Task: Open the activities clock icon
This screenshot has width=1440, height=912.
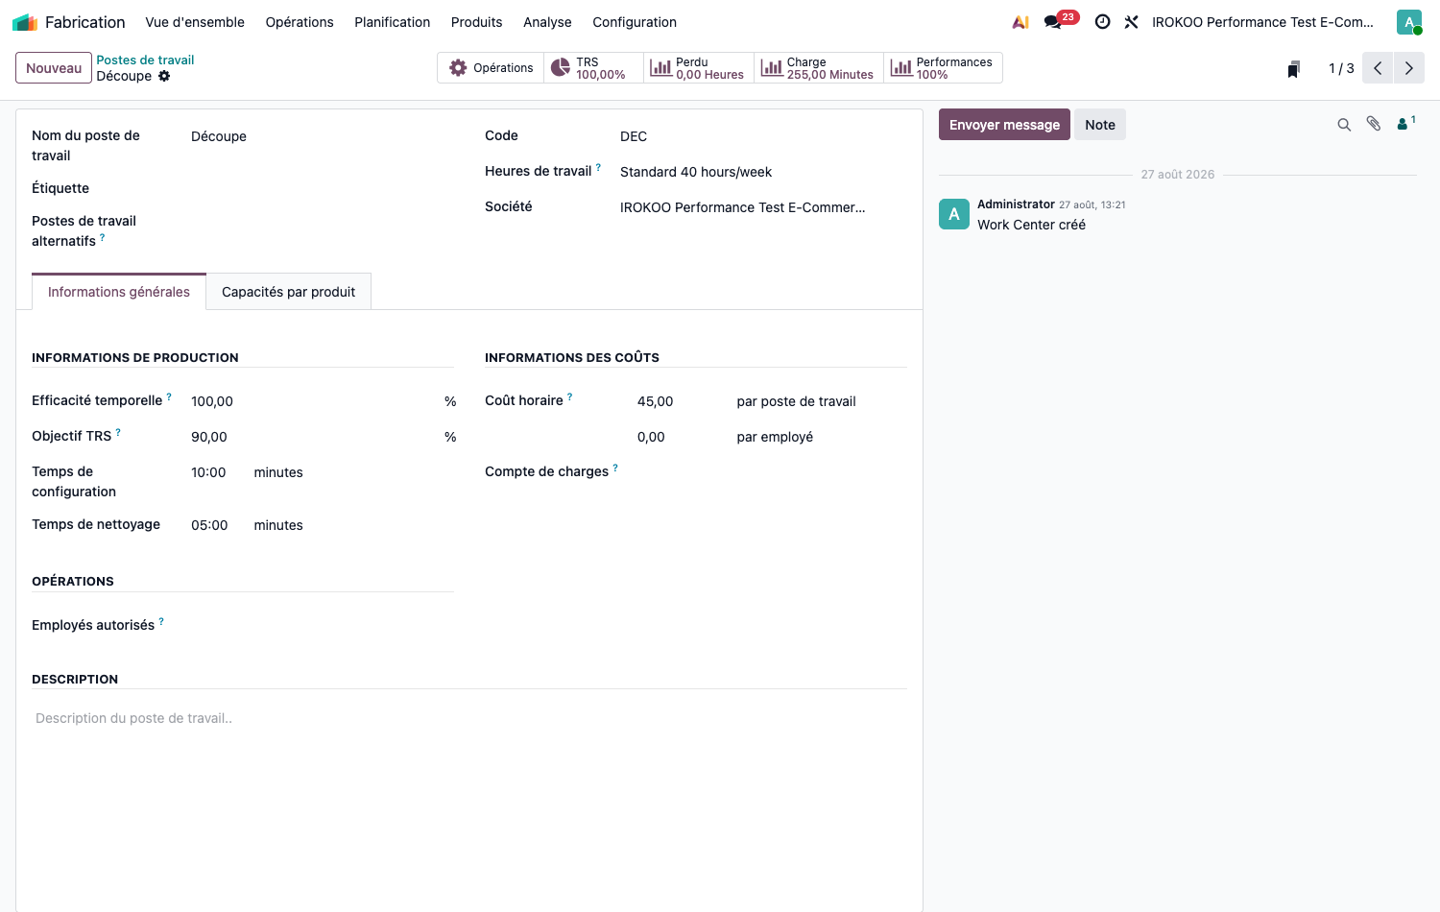Action: 1103,22
